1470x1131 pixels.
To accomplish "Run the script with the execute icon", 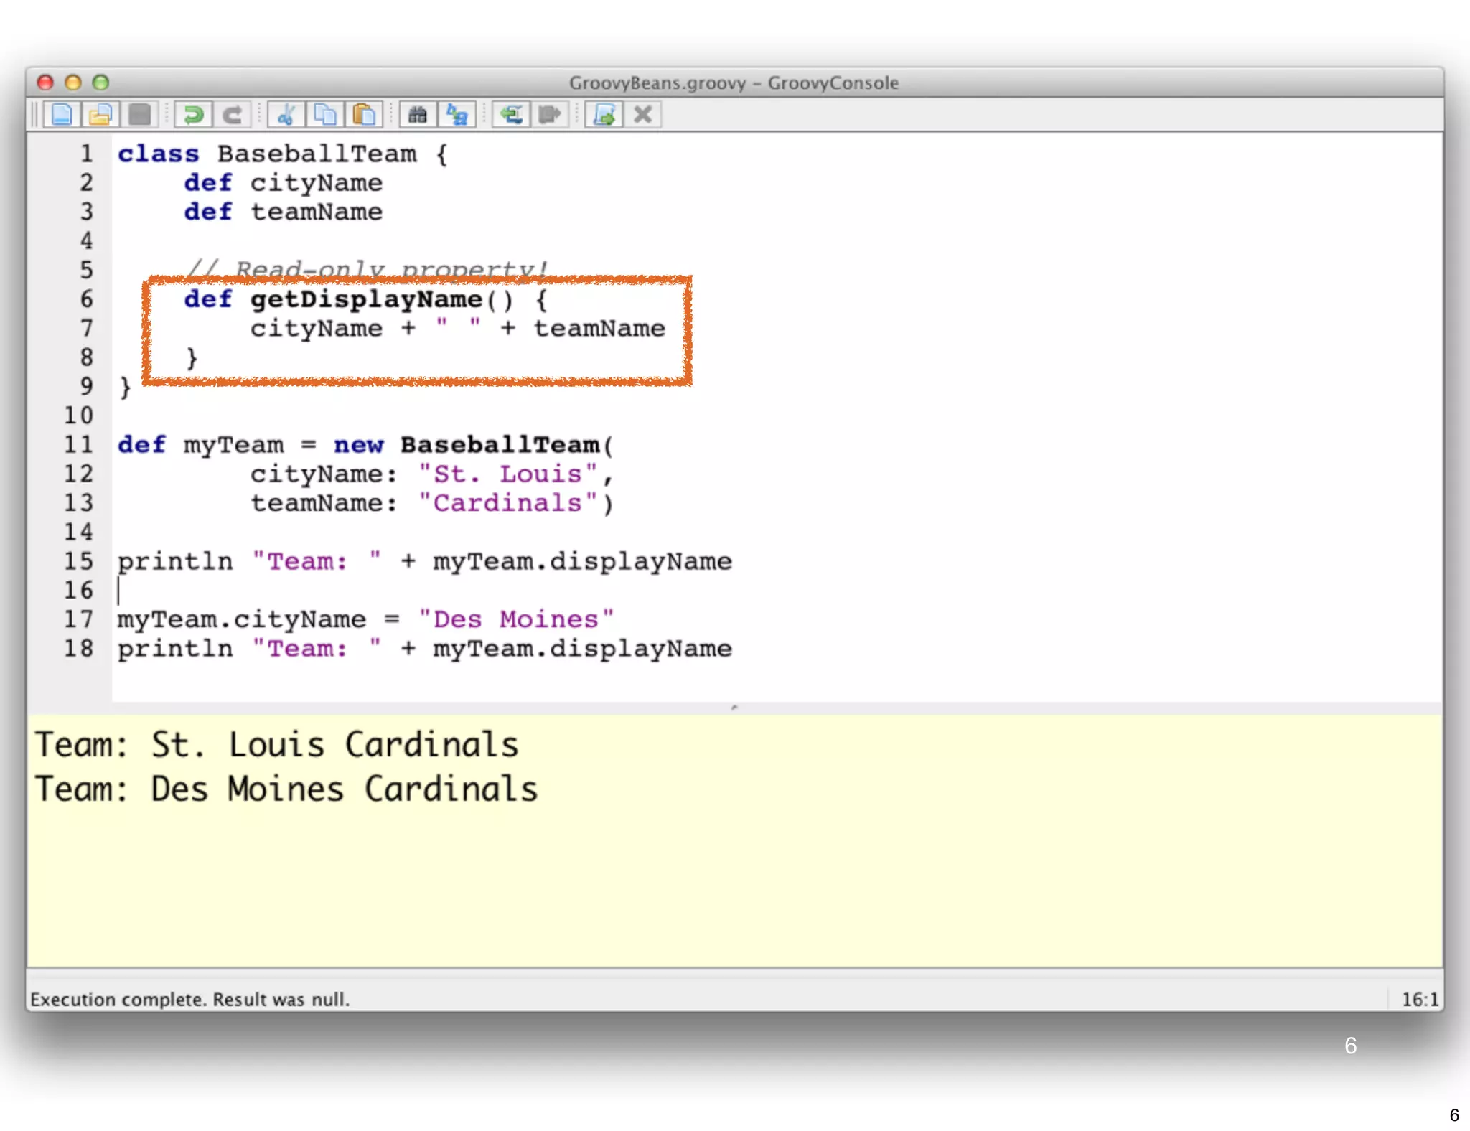I will pyautogui.click(x=604, y=115).
